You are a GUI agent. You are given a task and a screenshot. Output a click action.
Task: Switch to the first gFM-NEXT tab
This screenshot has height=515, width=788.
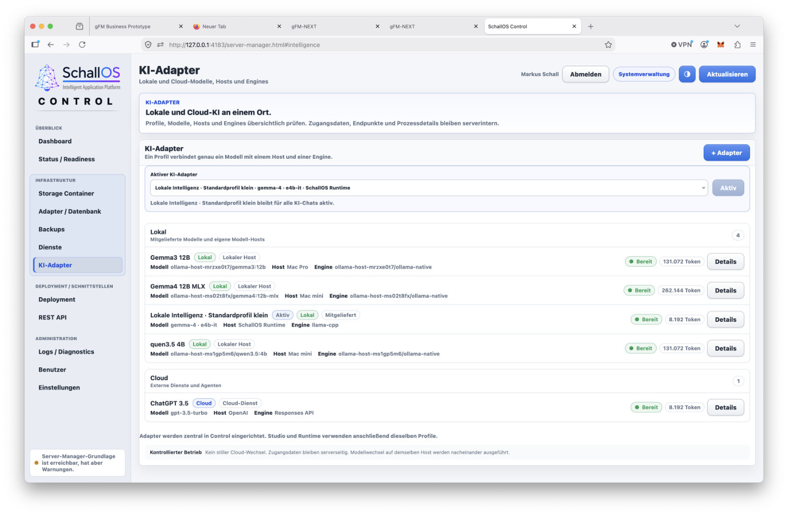(335, 27)
